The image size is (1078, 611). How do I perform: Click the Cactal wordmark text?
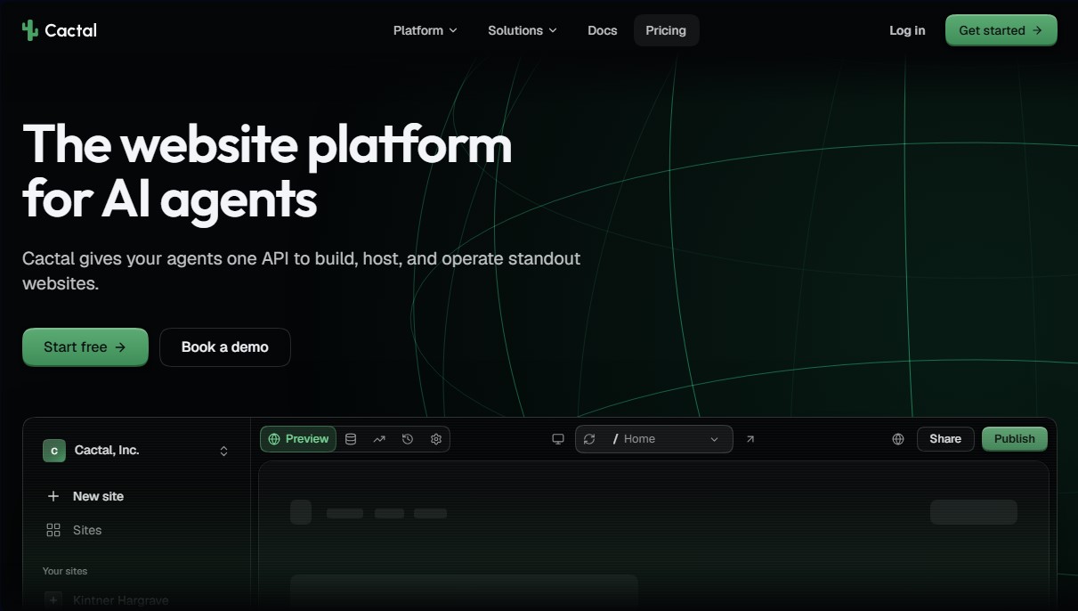click(71, 30)
